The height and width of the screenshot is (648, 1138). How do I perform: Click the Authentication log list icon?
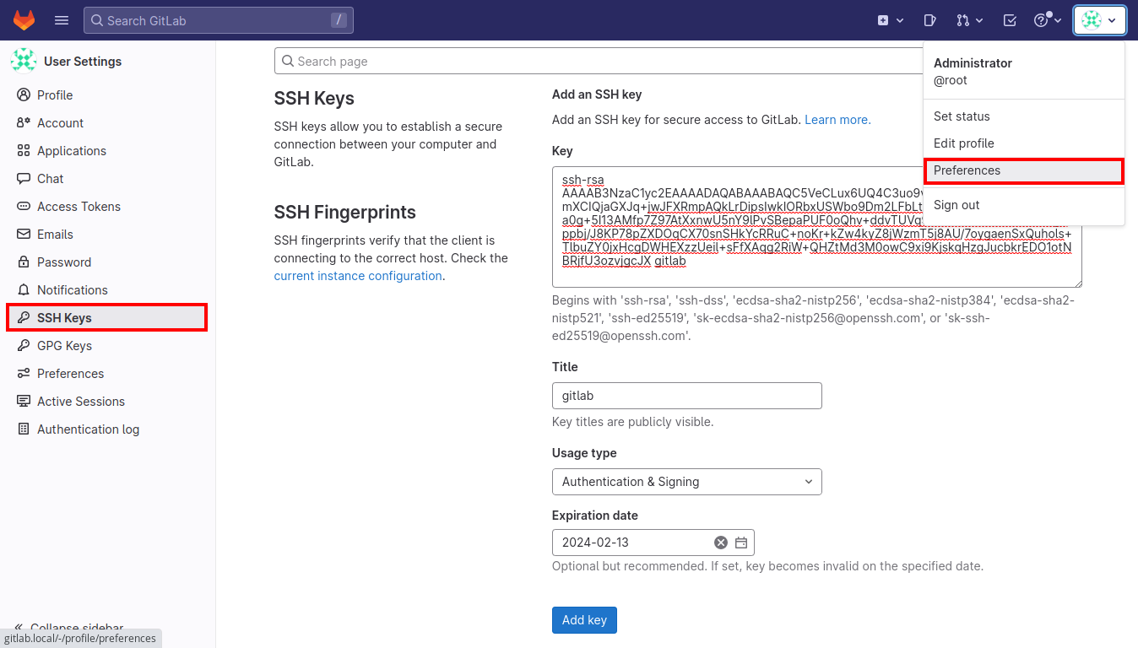(x=24, y=429)
